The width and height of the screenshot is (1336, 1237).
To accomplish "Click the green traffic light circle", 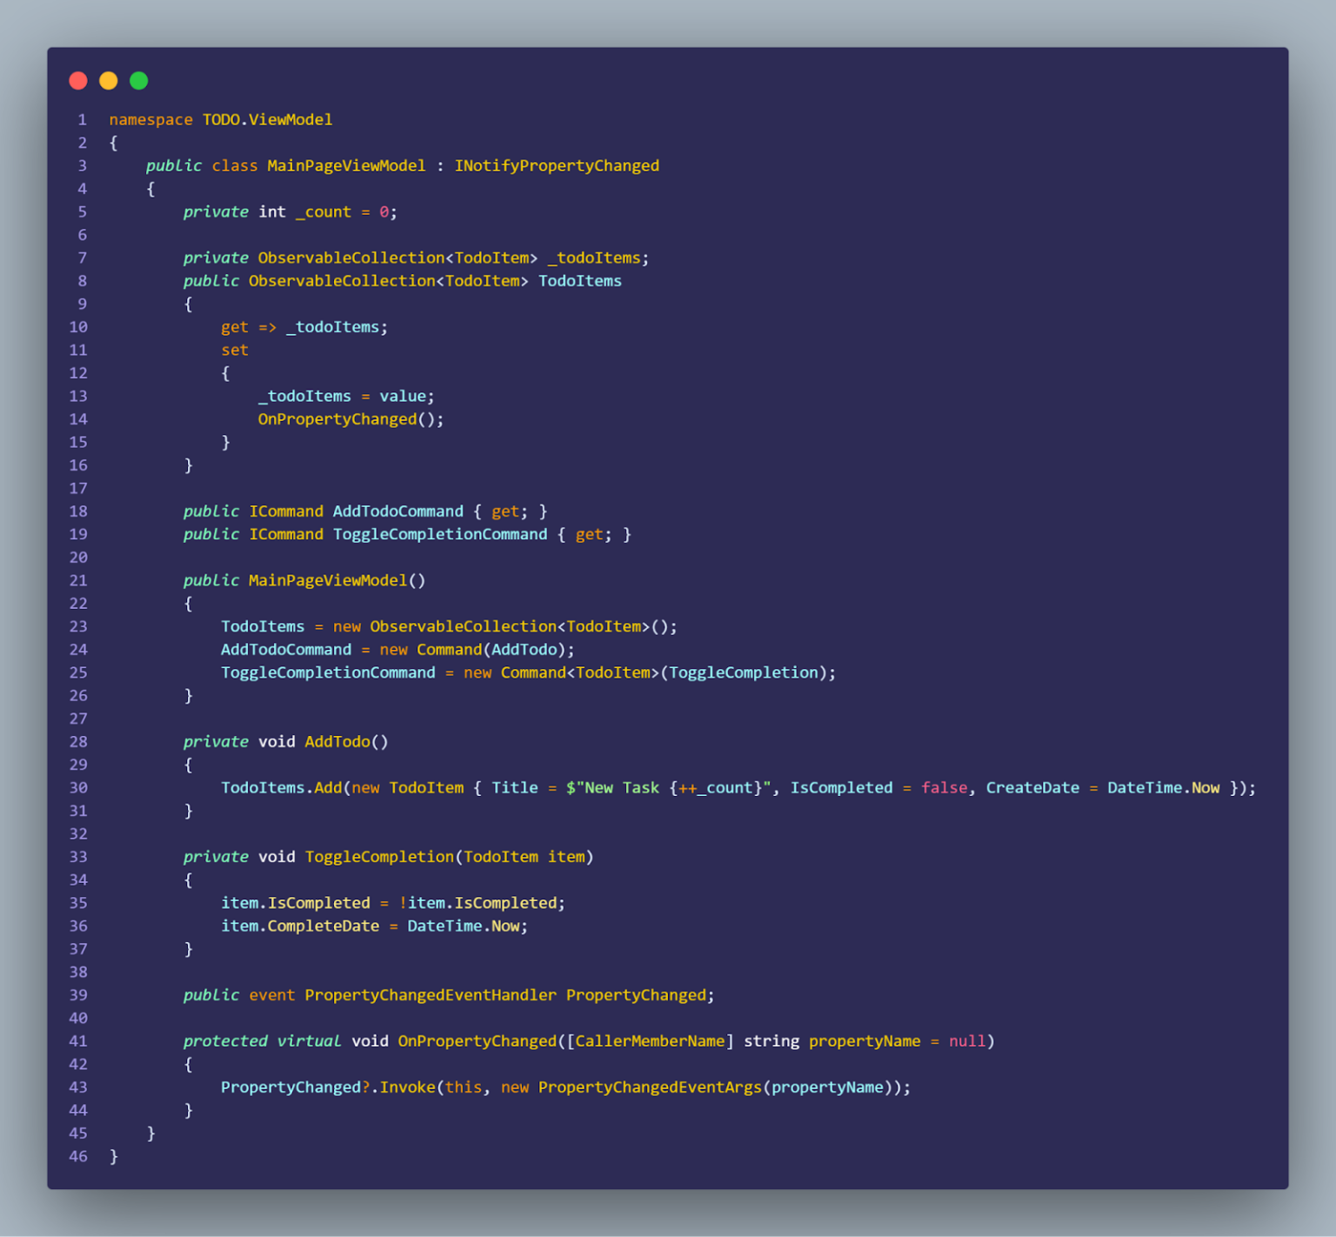I will [138, 80].
